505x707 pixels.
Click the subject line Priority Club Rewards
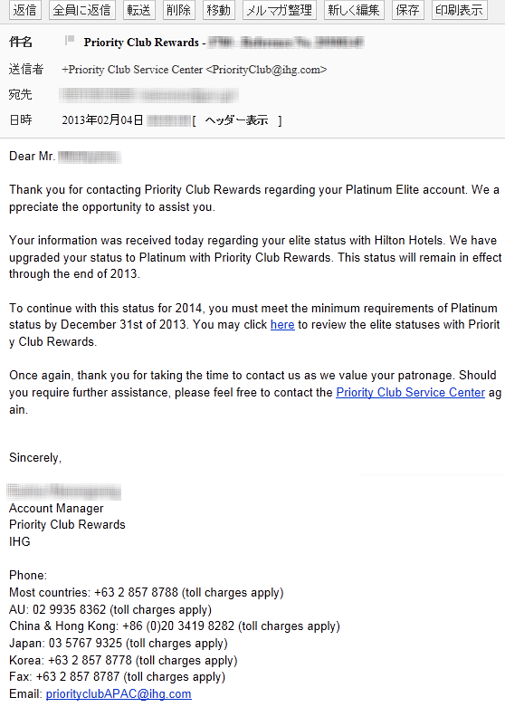tap(141, 43)
